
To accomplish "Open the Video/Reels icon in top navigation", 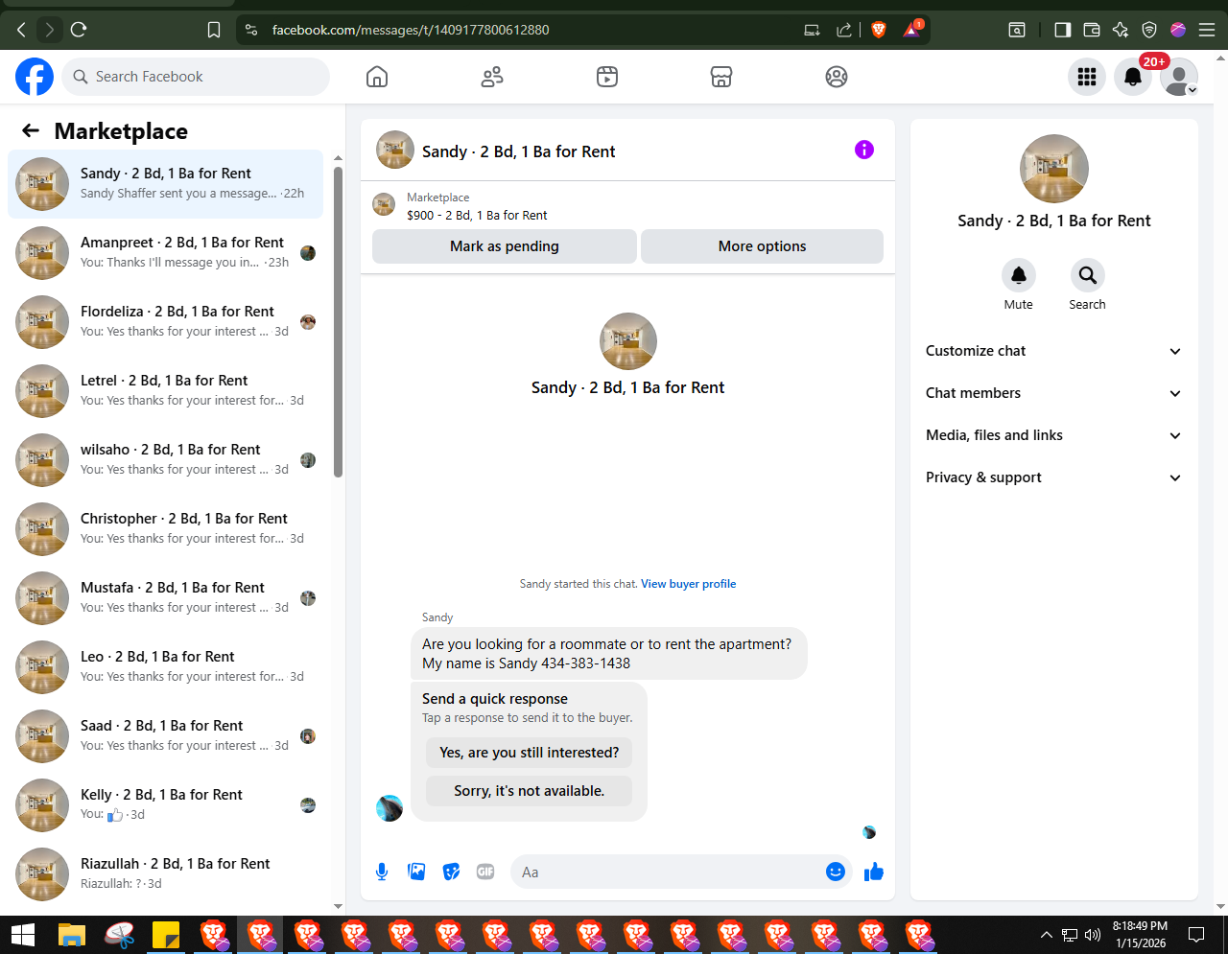I will pos(607,77).
